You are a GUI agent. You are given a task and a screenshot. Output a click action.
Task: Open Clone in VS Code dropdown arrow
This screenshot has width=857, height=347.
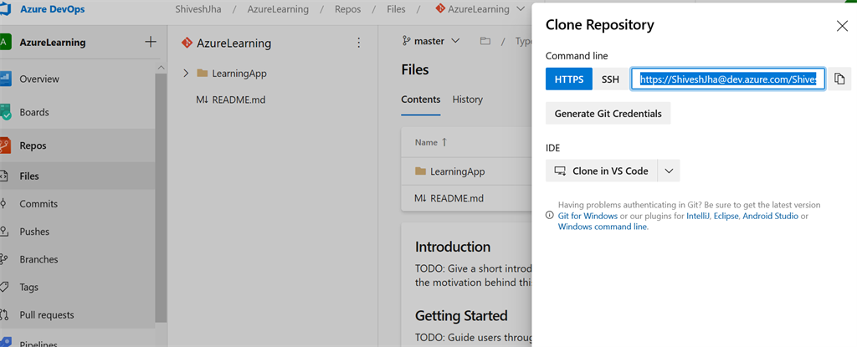click(669, 171)
